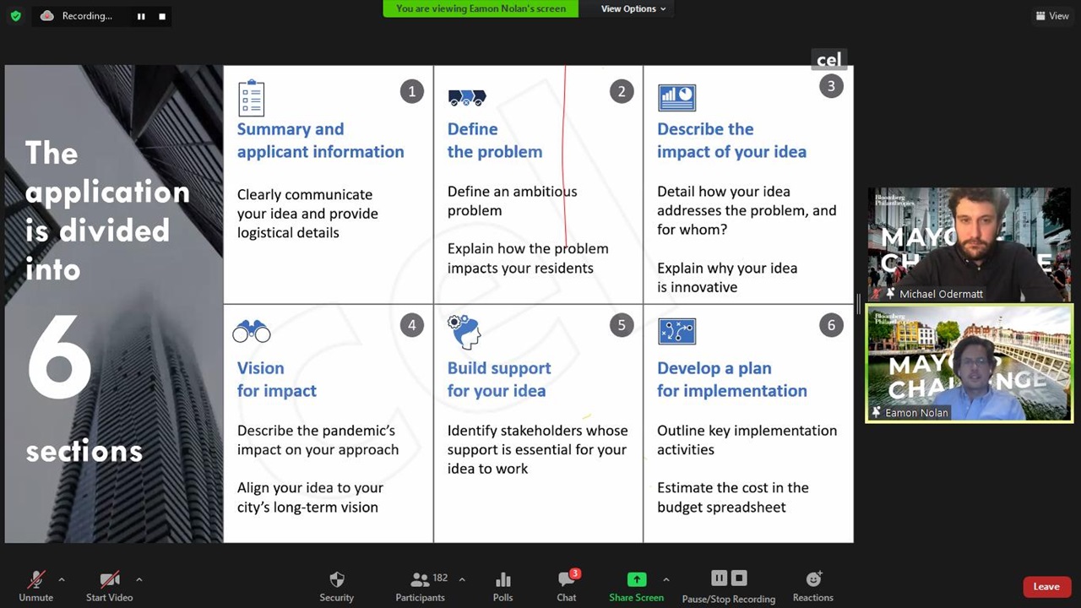Stop recording from the top-left indicator
Viewport: 1081px width, 608px height.
[x=162, y=16]
